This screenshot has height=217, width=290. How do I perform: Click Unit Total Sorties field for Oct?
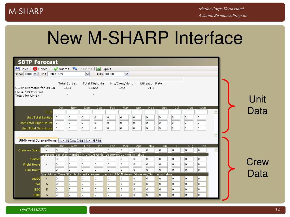tap(59, 117)
